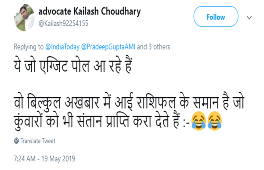
Task: Open Kailash Choudhary's profile picture
Action: pyautogui.click(x=24, y=17)
